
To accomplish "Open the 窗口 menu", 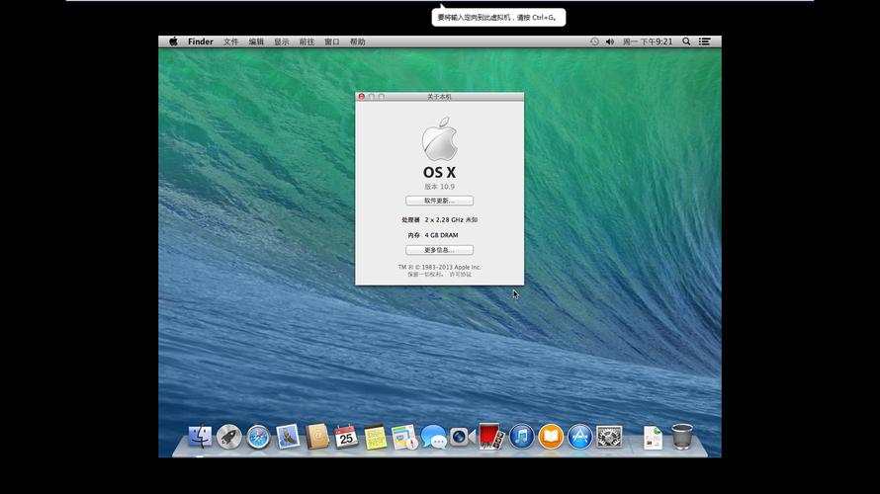I will coord(332,41).
